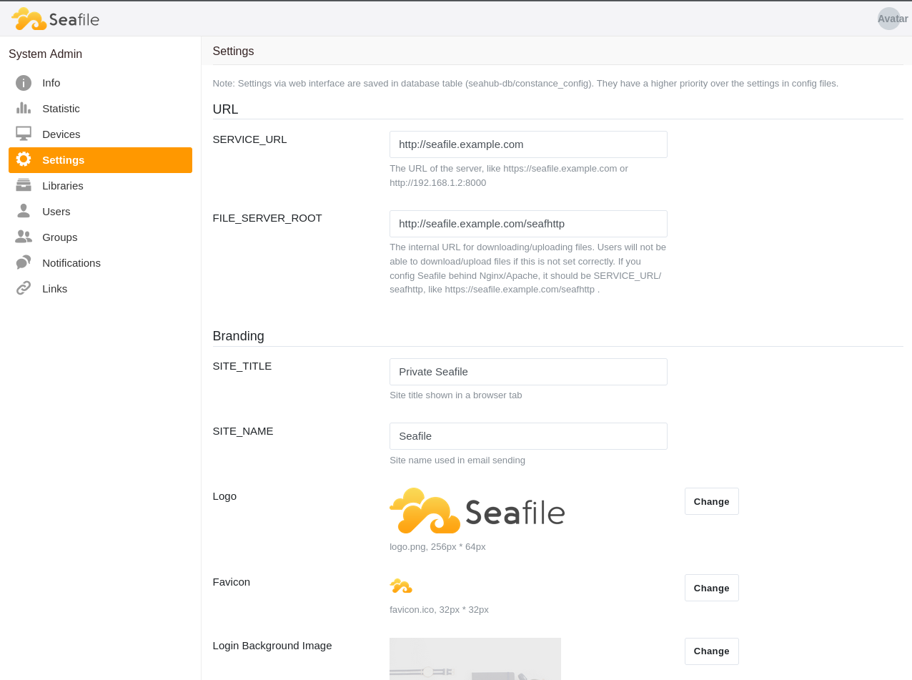Click the large Seafile logo preview

(477, 511)
